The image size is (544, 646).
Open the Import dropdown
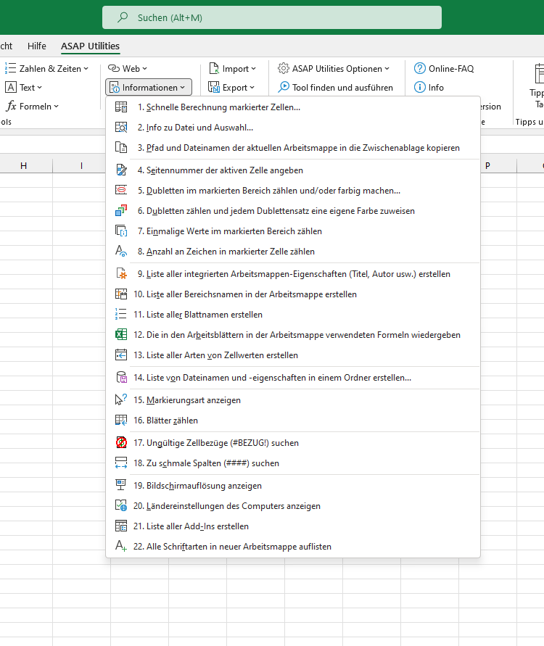(233, 68)
